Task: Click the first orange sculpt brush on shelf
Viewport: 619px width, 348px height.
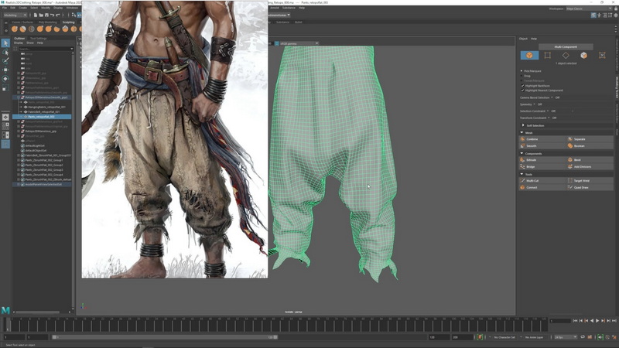Action: (15, 29)
